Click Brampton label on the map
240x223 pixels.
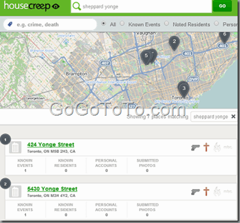77,74
